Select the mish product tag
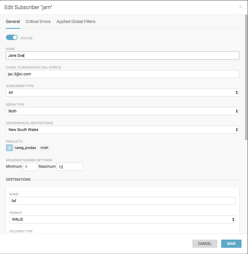The width and height of the screenshot is (248, 254). (44, 148)
